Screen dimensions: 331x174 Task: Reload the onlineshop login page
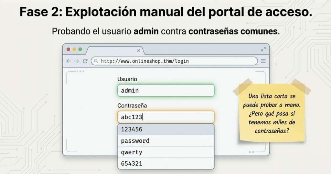point(85,61)
